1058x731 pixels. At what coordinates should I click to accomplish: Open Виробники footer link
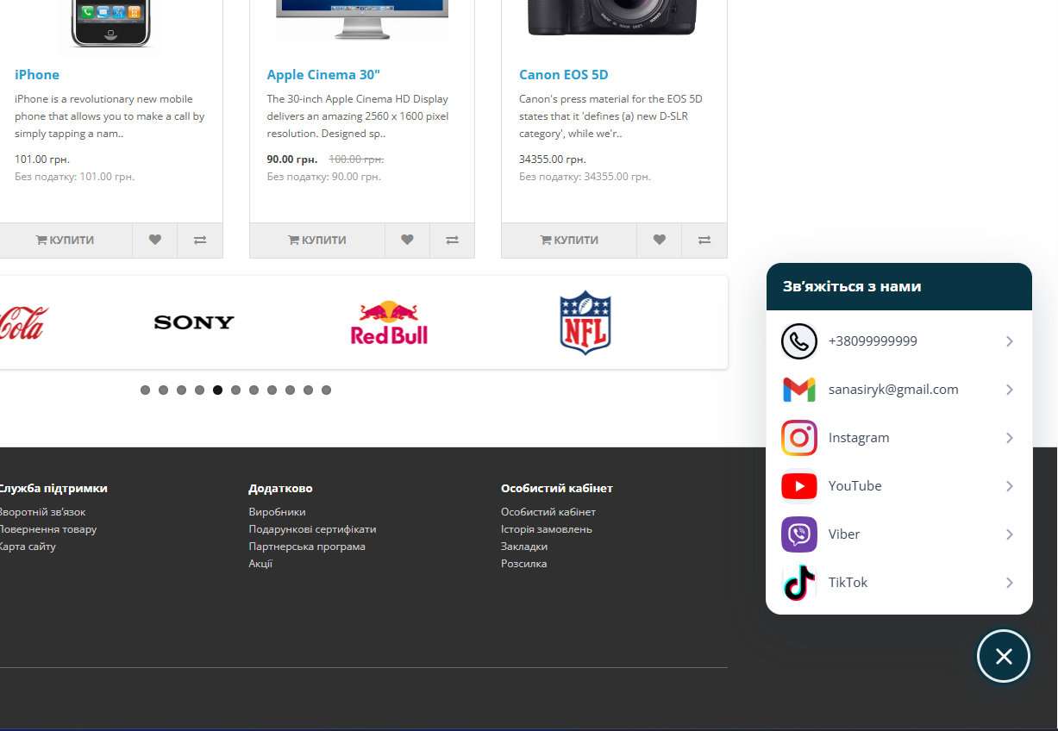(278, 512)
